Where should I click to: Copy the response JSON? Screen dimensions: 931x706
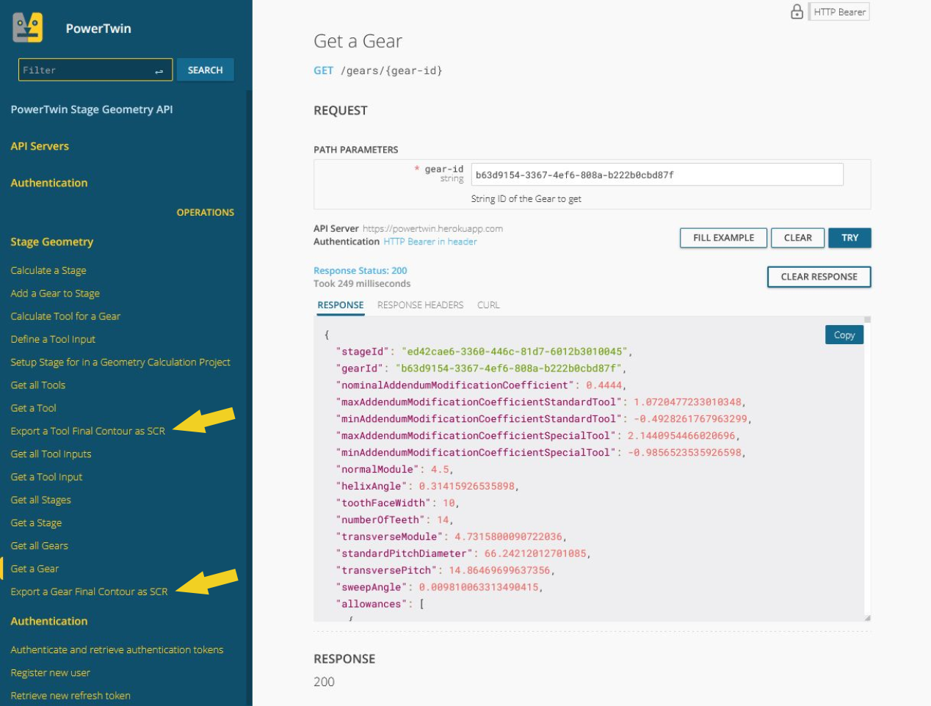(844, 335)
